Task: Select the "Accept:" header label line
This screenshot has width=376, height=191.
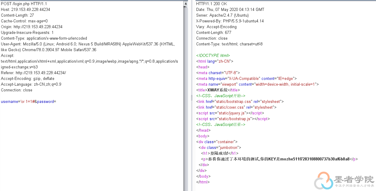Action: pos(8,55)
